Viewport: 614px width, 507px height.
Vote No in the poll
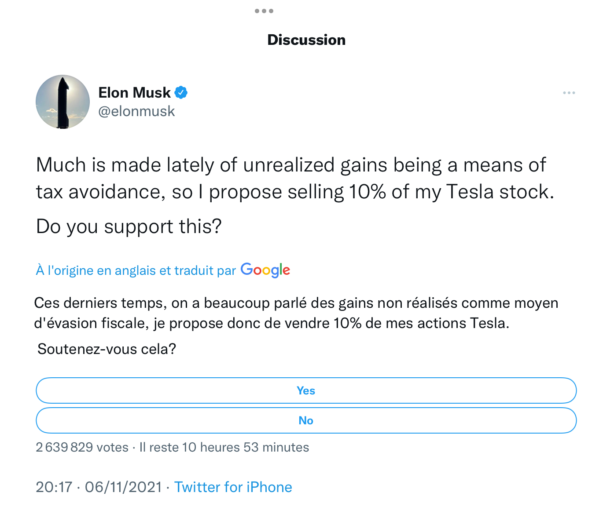(x=306, y=420)
